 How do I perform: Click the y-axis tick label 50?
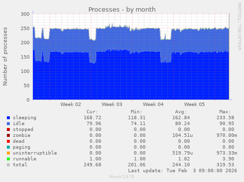[27, 85]
